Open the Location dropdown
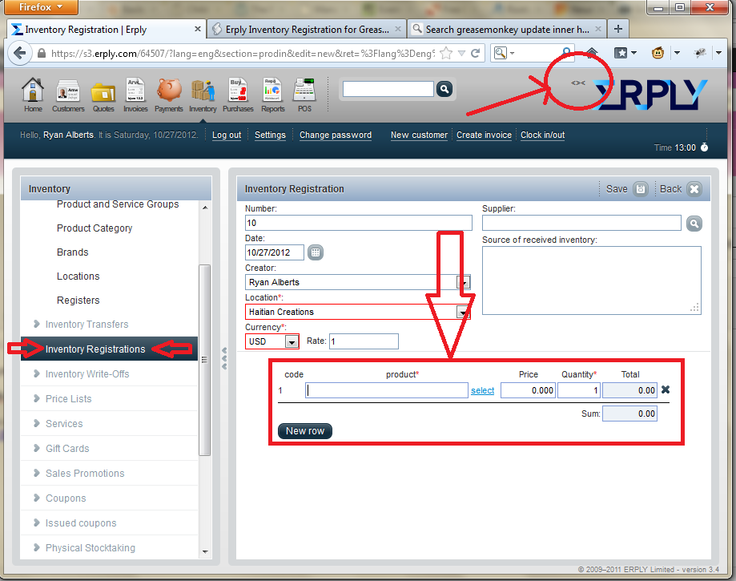The height and width of the screenshot is (581, 736). (x=463, y=313)
